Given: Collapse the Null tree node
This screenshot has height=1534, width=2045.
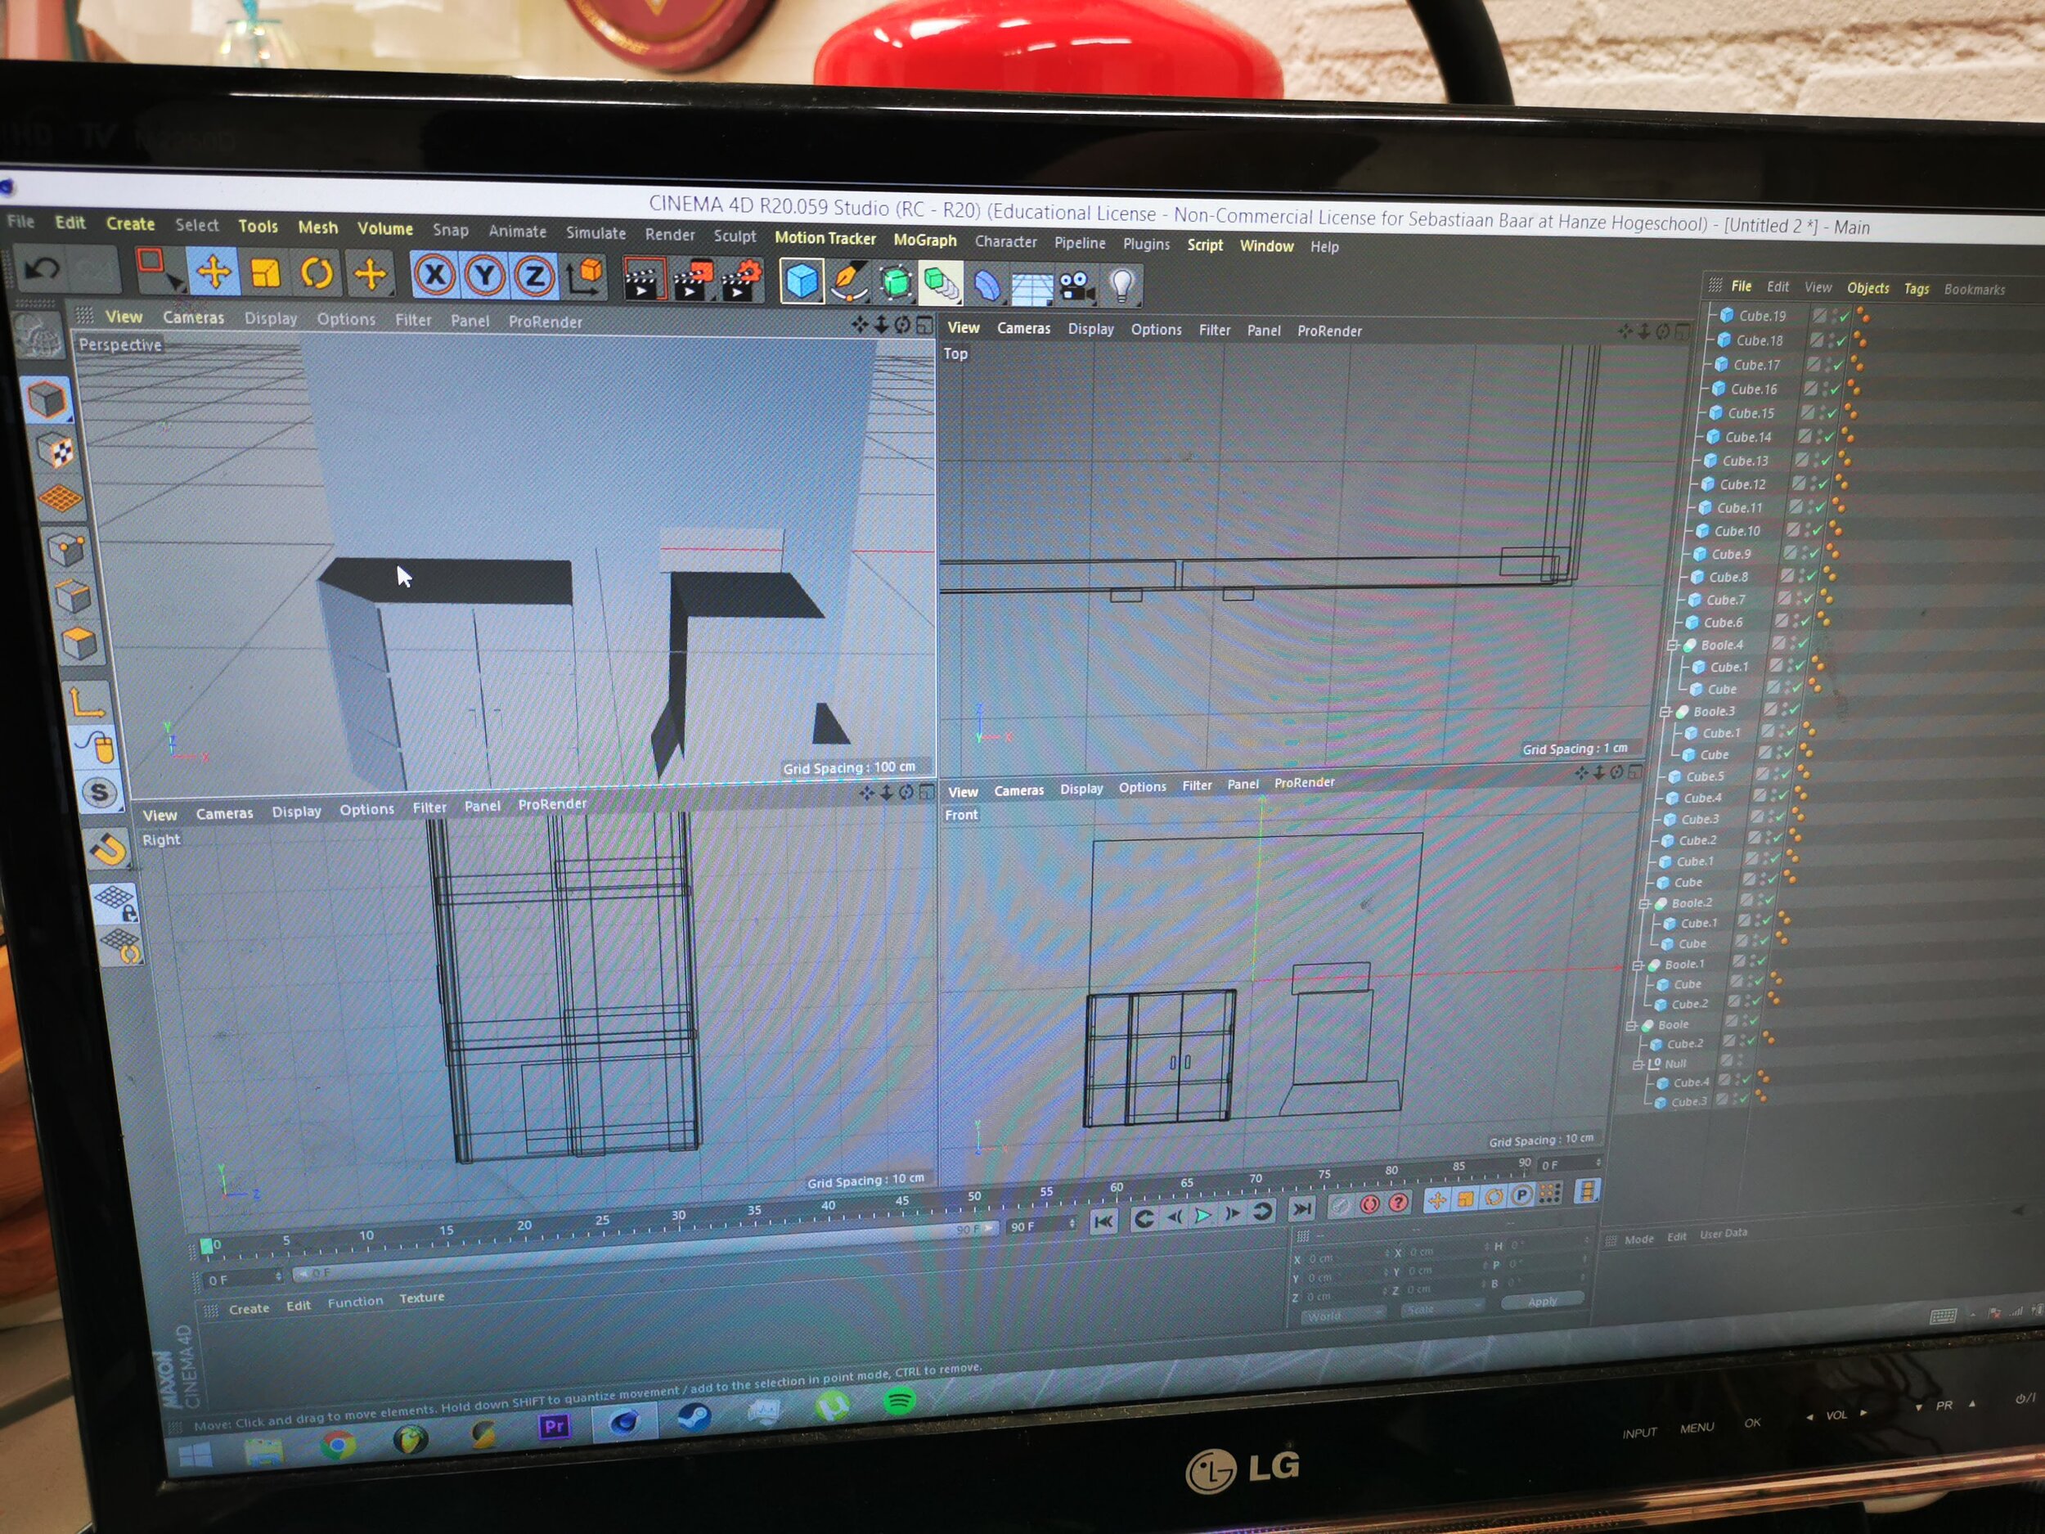Looking at the screenshot, I should (x=1638, y=1064).
